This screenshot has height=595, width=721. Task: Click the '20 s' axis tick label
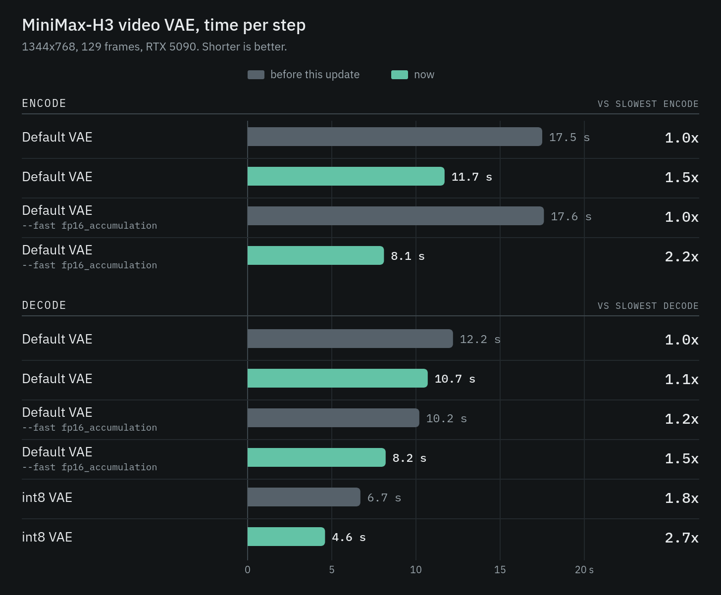(x=584, y=570)
